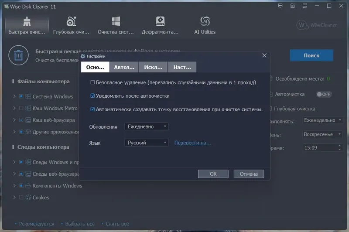This screenshot has height=232, width=349.
Task: Open Быстрая очистка broom icon tab
Action: point(27,26)
